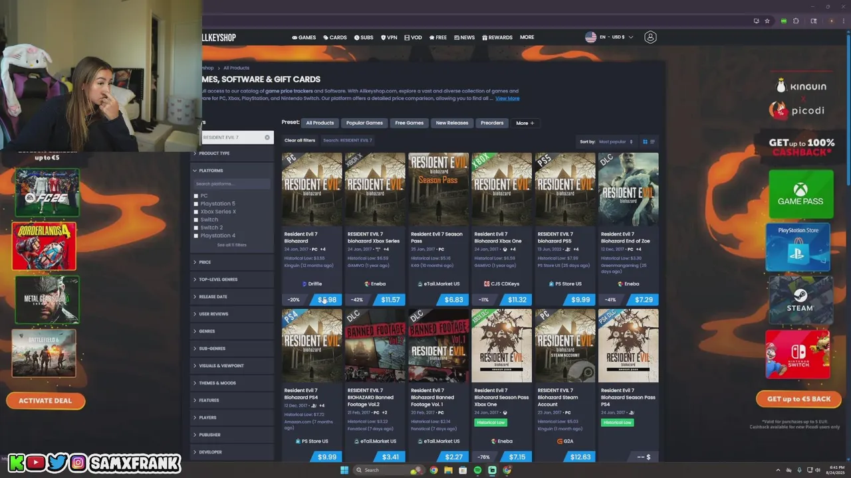Clear the RESIDENT EVIL 7 search field

tap(267, 137)
